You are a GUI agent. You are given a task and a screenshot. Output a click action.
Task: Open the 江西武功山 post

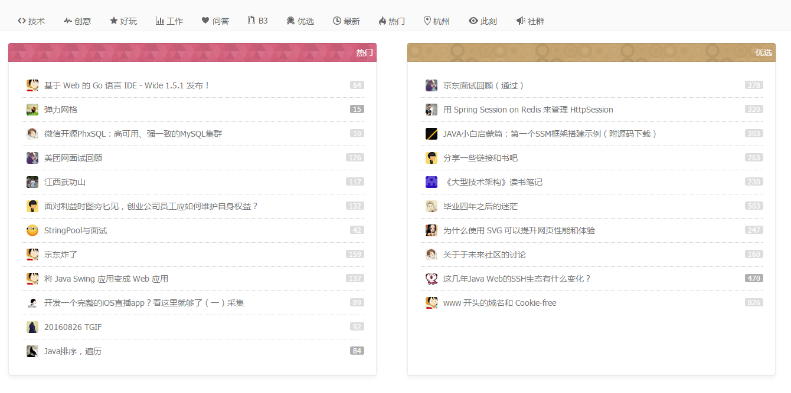tap(65, 182)
